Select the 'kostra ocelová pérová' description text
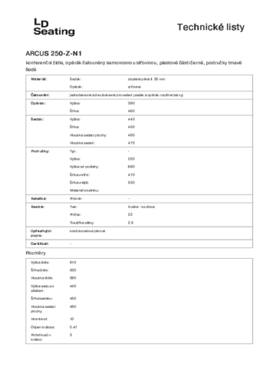 [x=87, y=231]
